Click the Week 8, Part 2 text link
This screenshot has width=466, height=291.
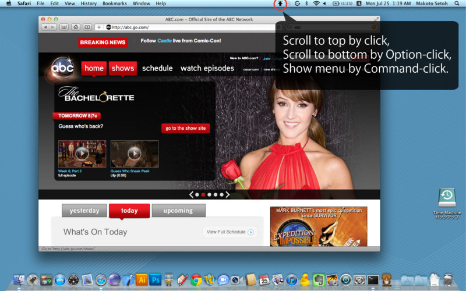point(70,171)
